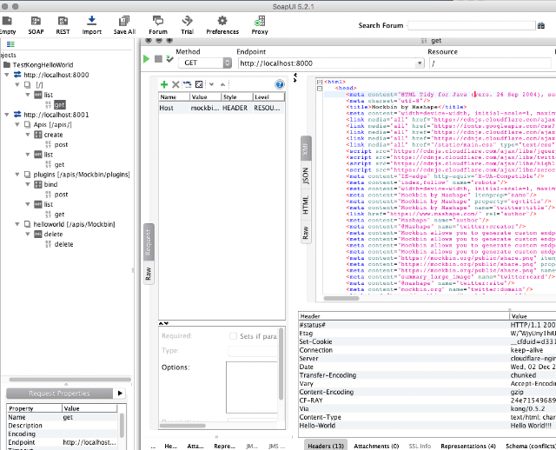Select the Host parameter row

click(x=222, y=108)
